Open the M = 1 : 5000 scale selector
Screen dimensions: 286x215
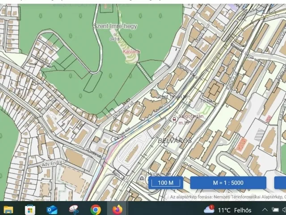click(228, 183)
